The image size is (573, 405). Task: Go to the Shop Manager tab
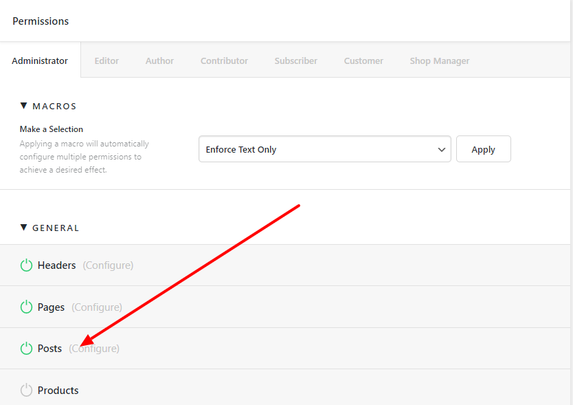coord(440,61)
